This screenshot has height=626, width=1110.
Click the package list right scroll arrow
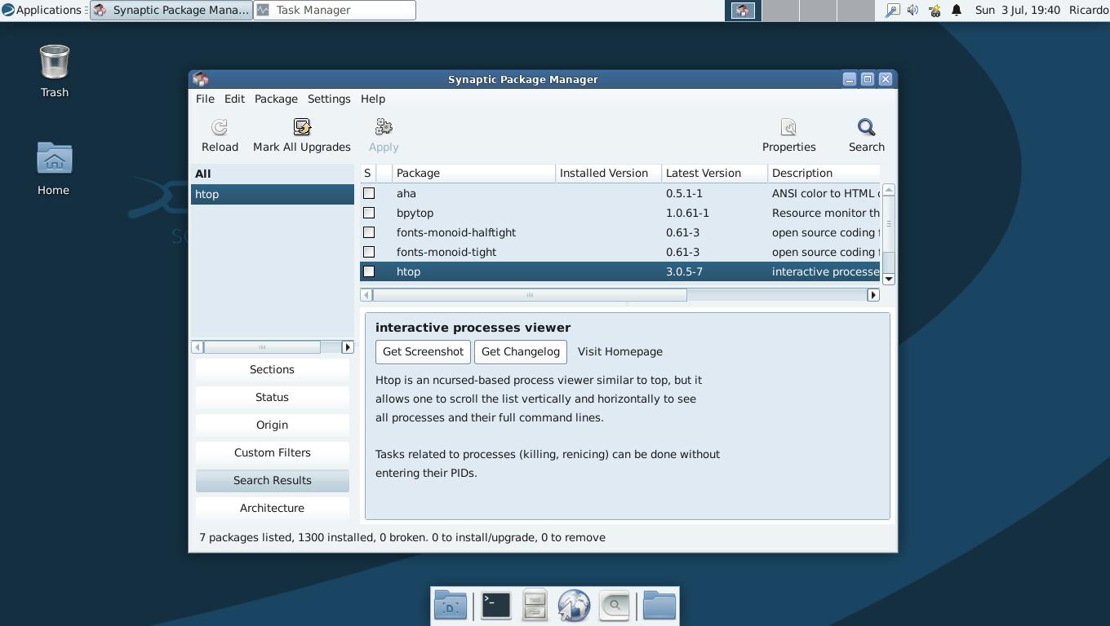873,295
